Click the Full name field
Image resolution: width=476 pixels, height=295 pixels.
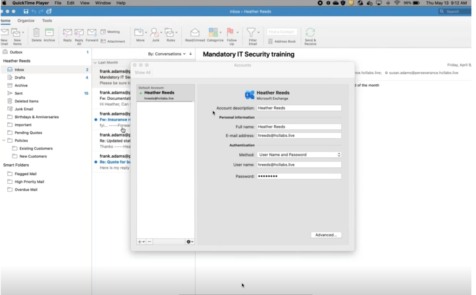point(299,127)
